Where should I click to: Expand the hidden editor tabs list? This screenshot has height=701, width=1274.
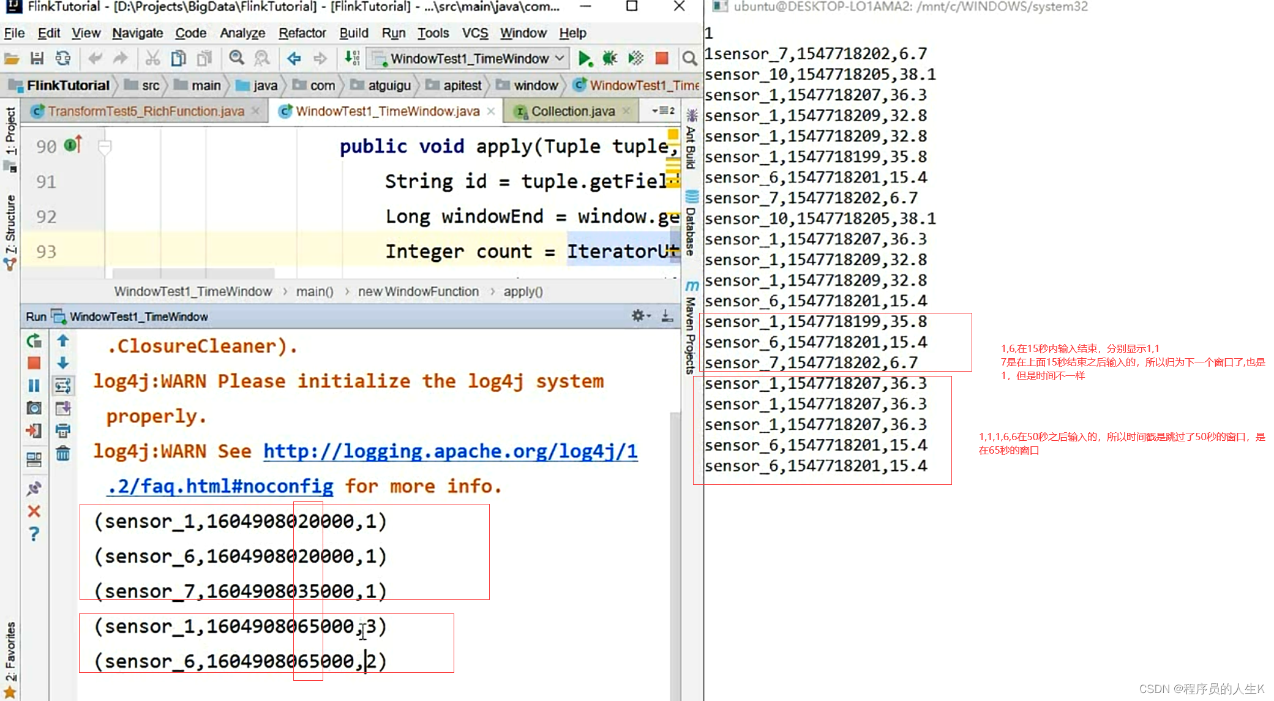[663, 111]
